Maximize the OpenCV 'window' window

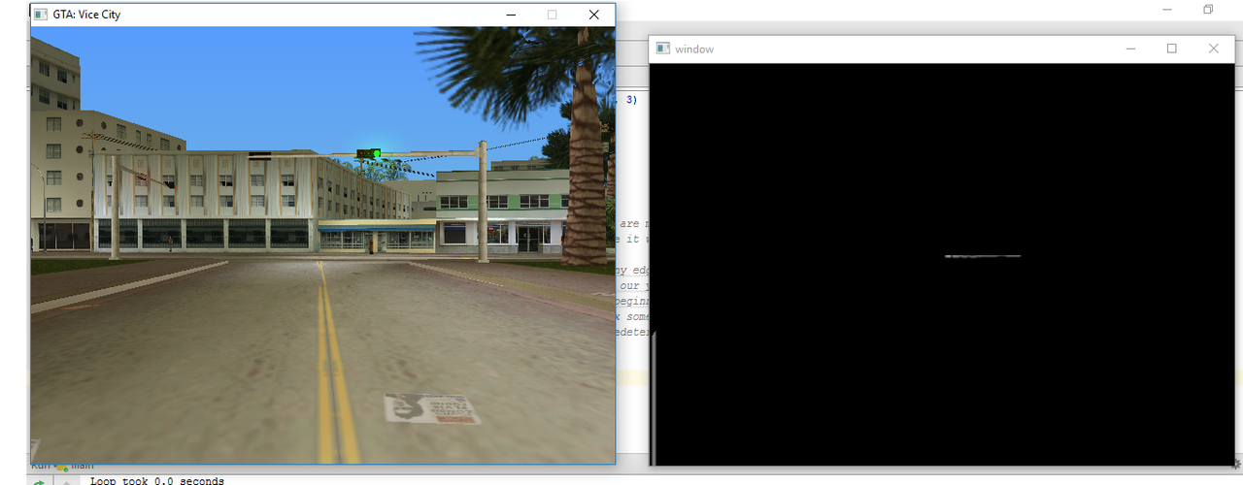click(1172, 48)
